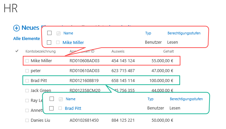Switch to the Alle Elemente view
The image size is (226, 129).
click(26, 38)
